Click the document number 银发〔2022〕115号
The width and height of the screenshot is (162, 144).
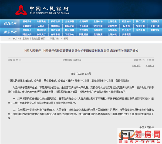(81, 74)
